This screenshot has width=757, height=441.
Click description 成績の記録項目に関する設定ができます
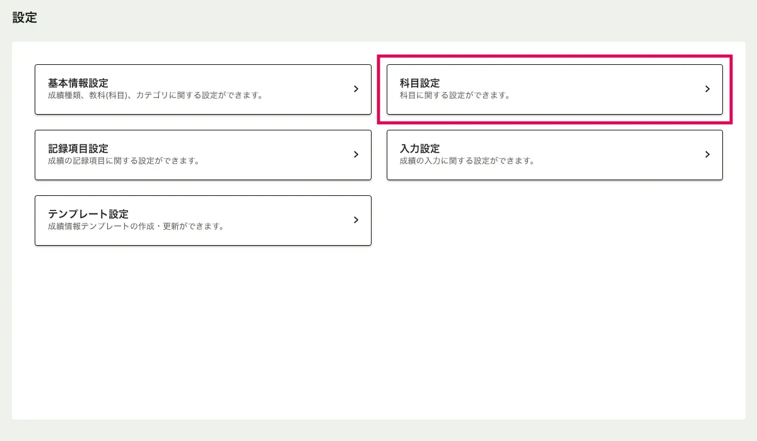point(124,161)
